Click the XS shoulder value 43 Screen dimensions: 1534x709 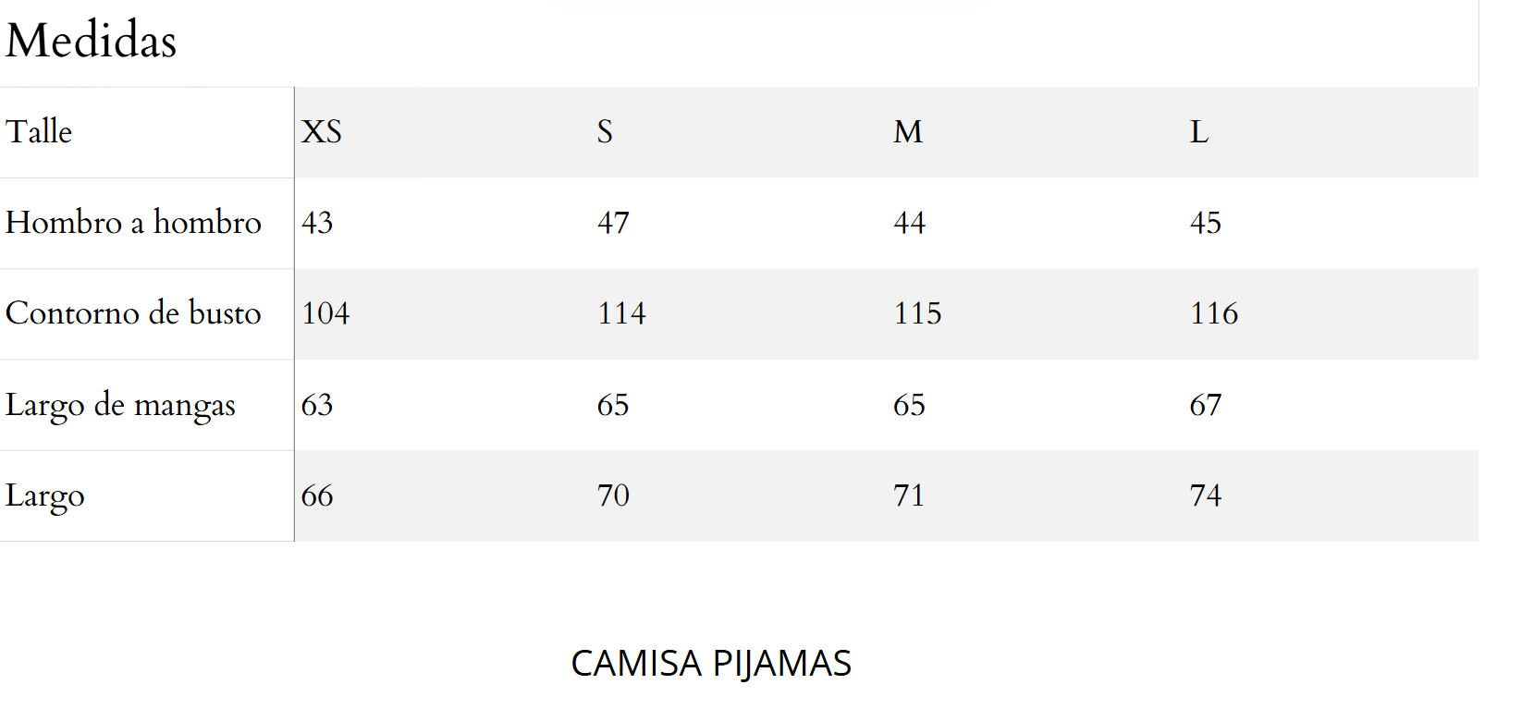pyautogui.click(x=317, y=222)
